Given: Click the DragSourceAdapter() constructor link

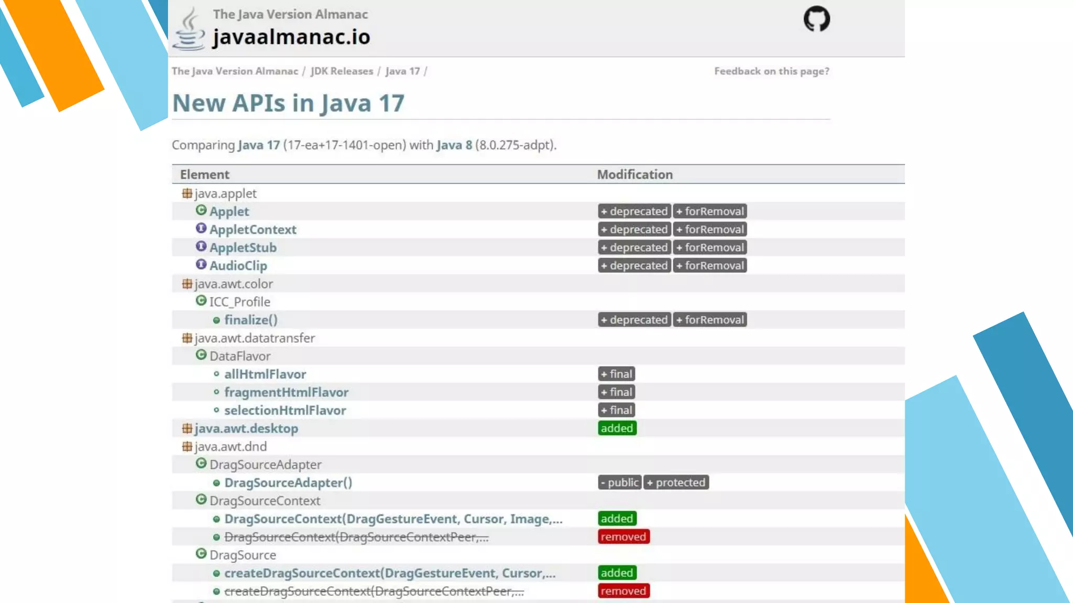Looking at the screenshot, I should (288, 483).
